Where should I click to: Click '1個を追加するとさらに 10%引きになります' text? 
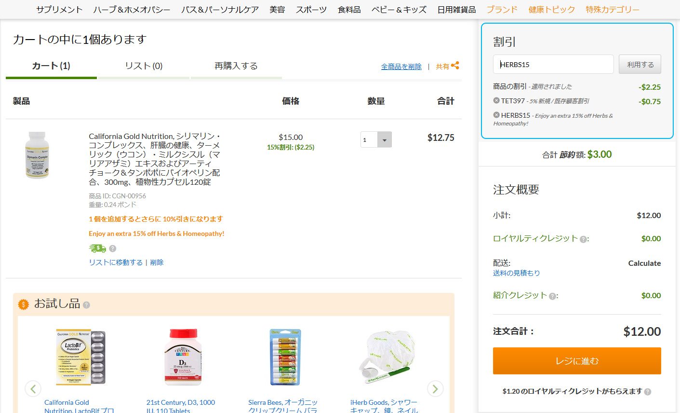(156, 219)
